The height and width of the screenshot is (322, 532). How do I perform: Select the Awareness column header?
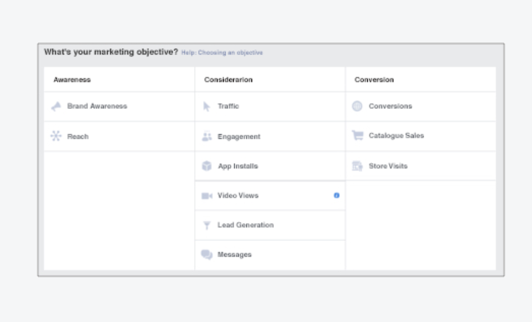(72, 80)
